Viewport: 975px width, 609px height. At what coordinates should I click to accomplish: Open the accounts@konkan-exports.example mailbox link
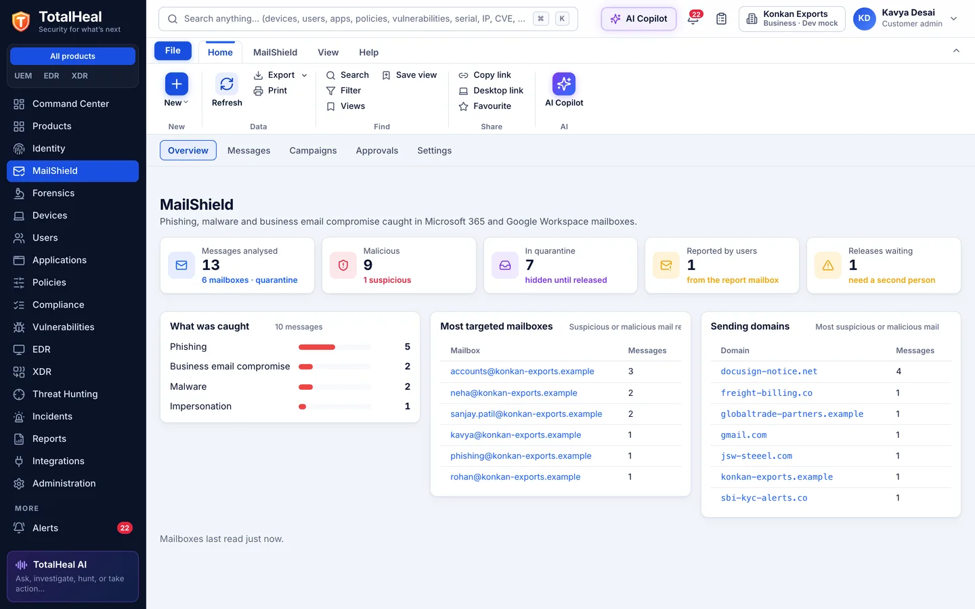pos(522,371)
